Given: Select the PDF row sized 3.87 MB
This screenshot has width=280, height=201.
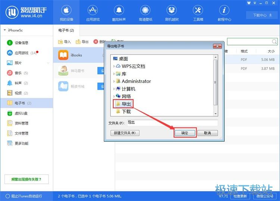Looking at the screenshot, I should point(252,68).
